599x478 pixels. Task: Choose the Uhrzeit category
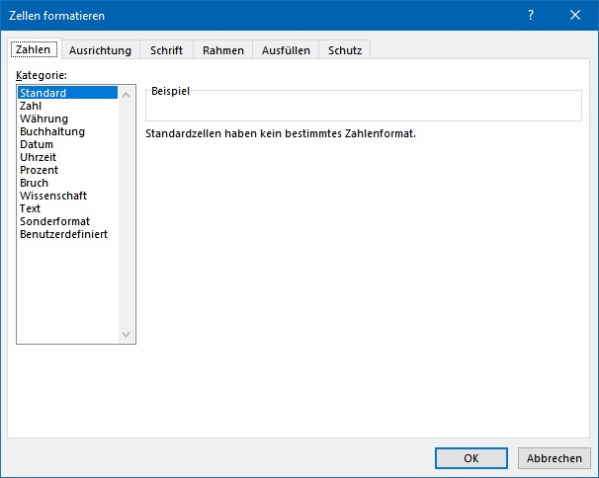coord(67,157)
